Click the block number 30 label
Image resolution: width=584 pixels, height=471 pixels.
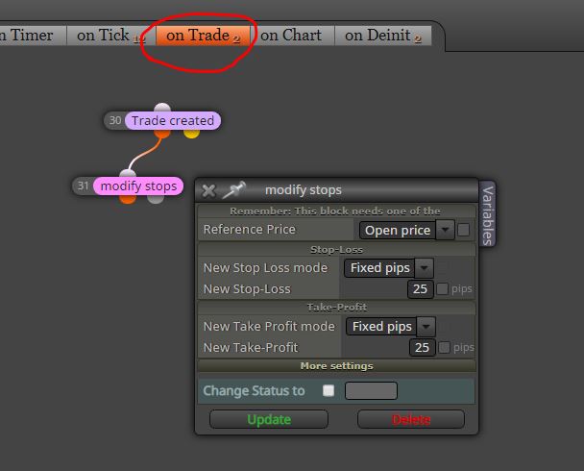115,120
